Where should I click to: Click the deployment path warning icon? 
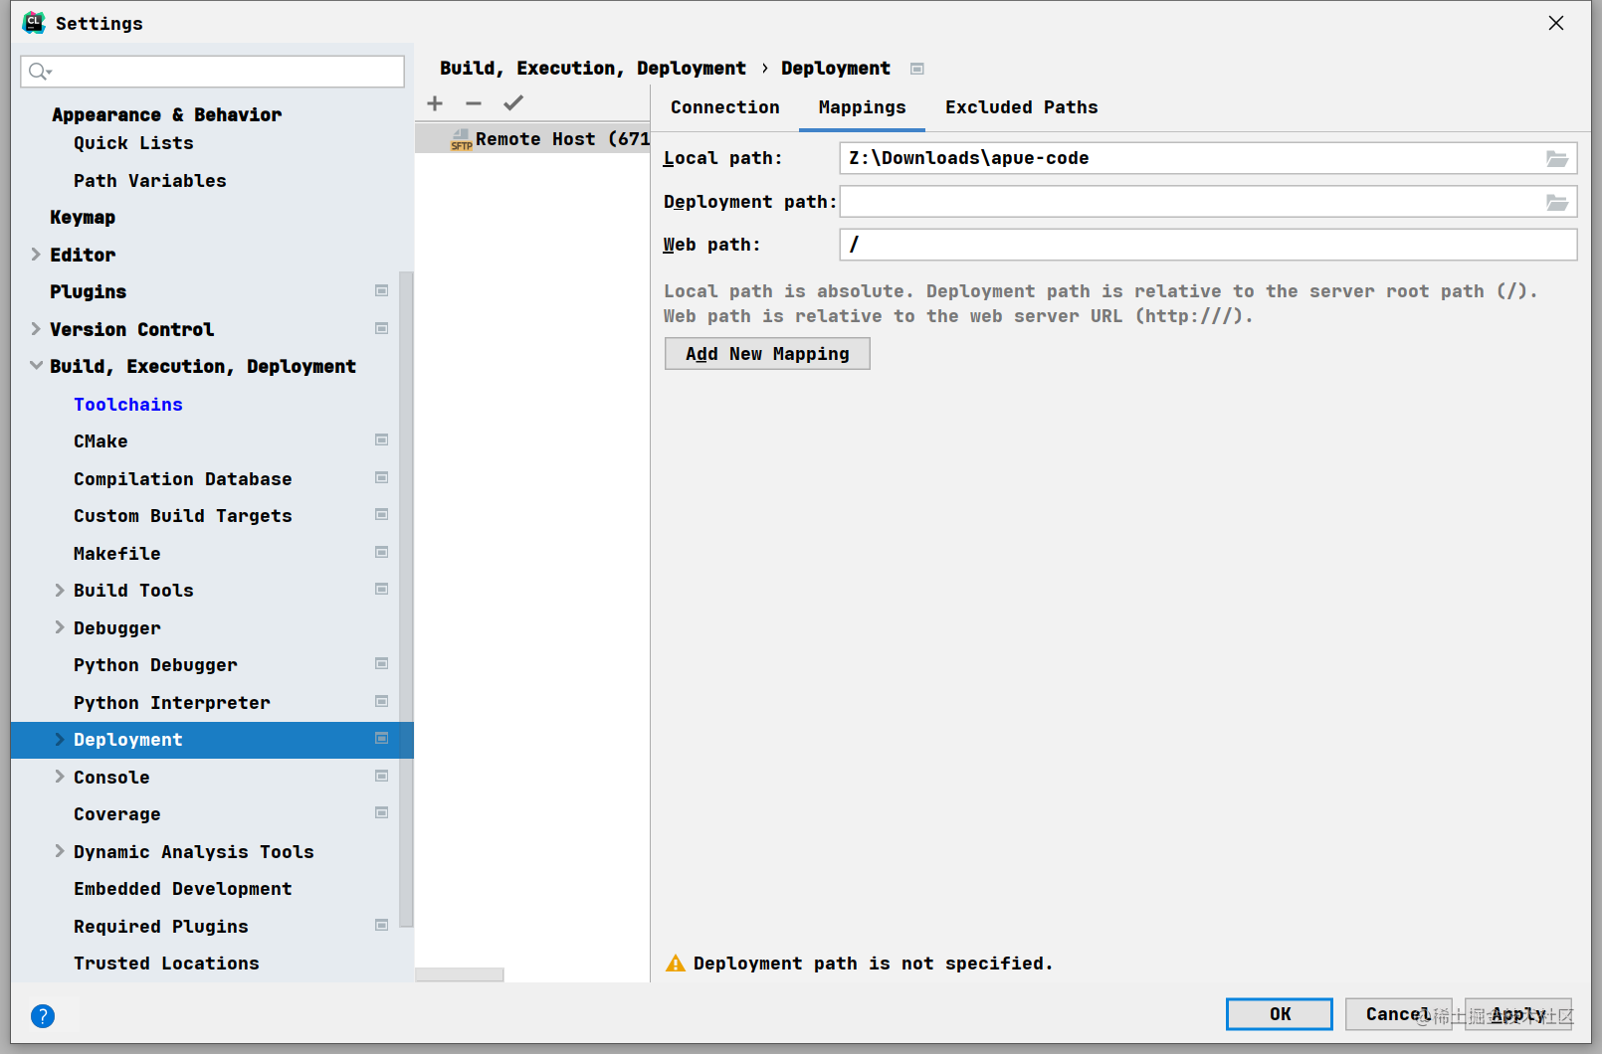point(676,963)
